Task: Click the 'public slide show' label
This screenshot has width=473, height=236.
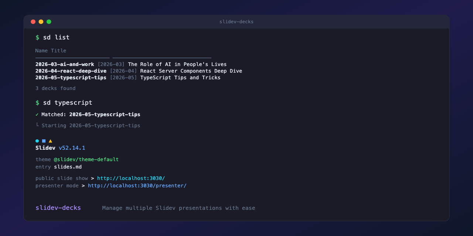Action: coord(62,178)
